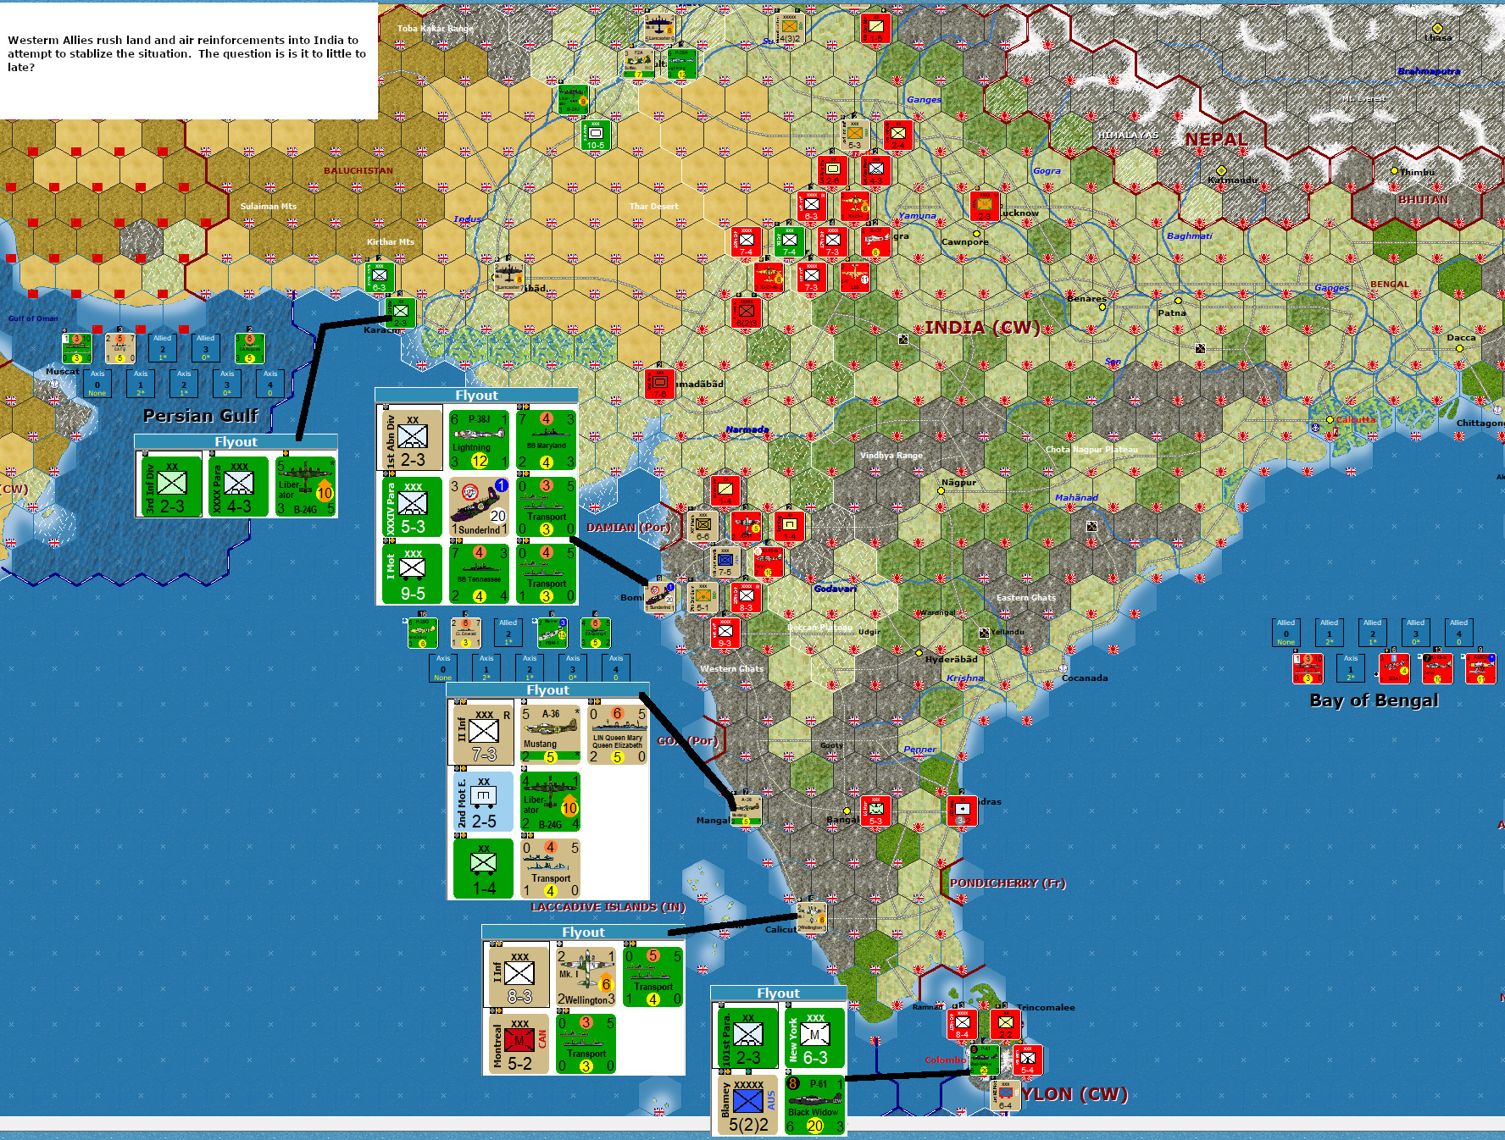Click the Vindhya Range label
This screenshot has width=1505, height=1140.
(891, 455)
